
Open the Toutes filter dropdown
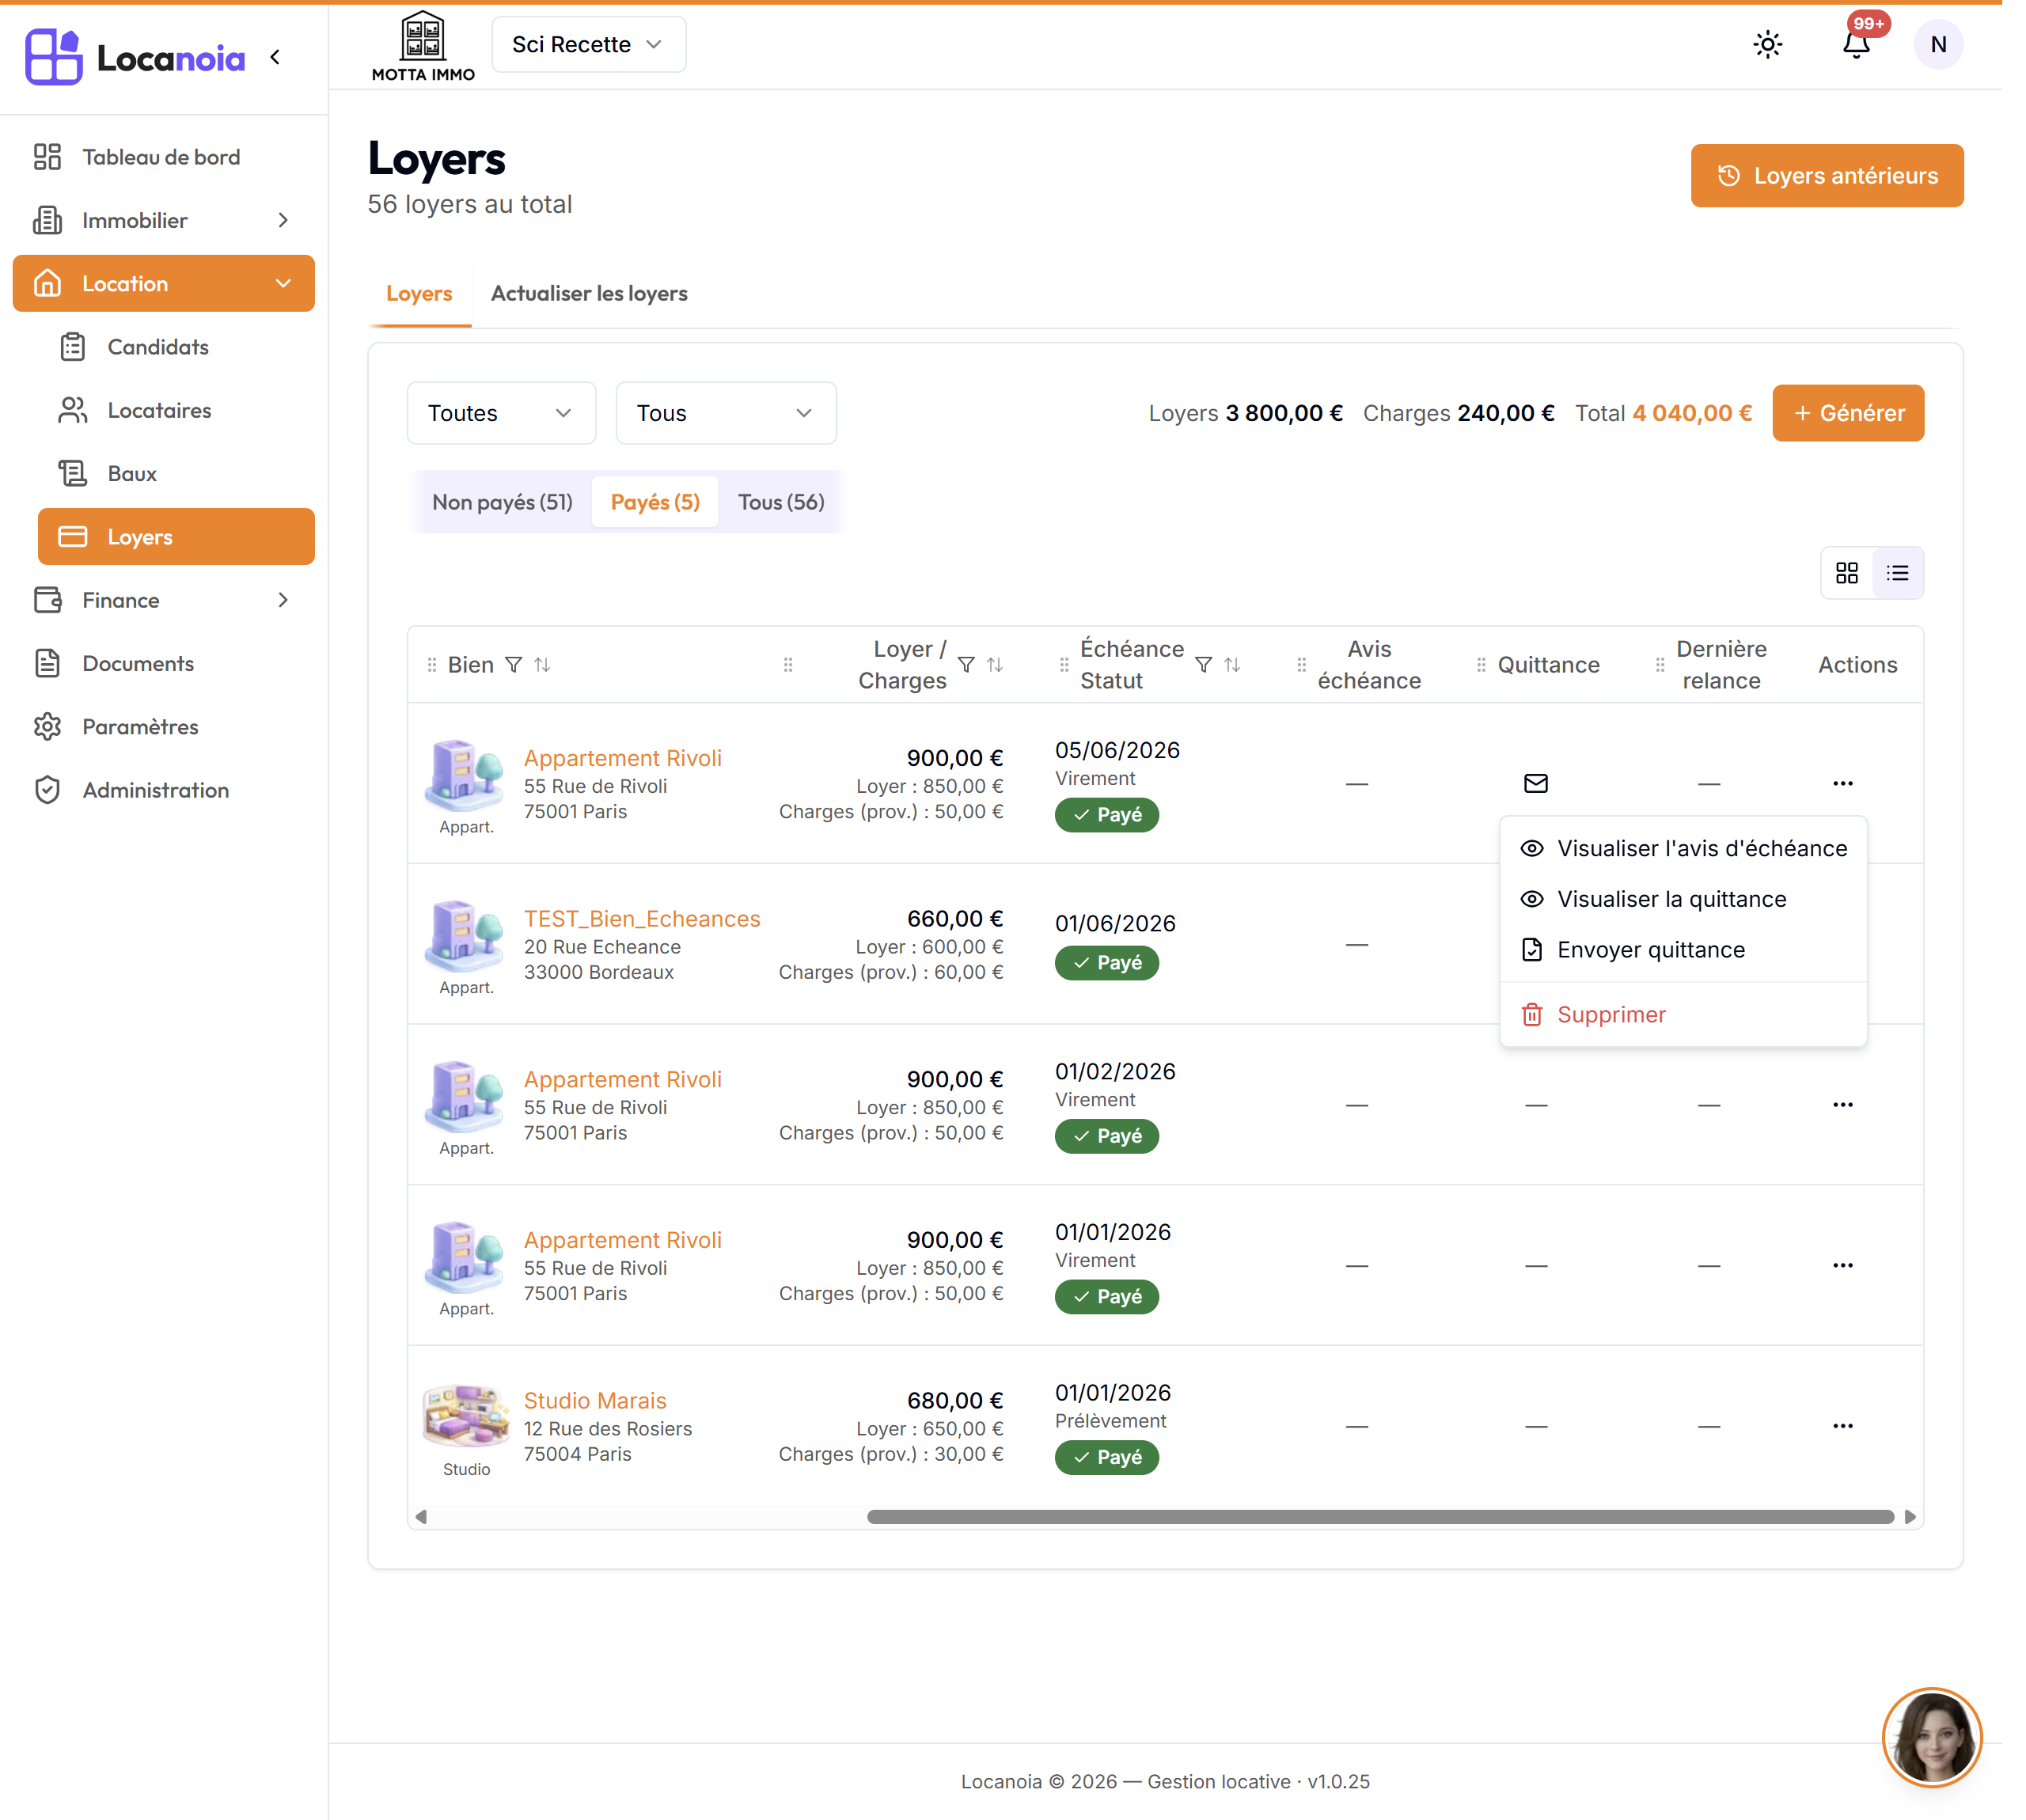501,413
